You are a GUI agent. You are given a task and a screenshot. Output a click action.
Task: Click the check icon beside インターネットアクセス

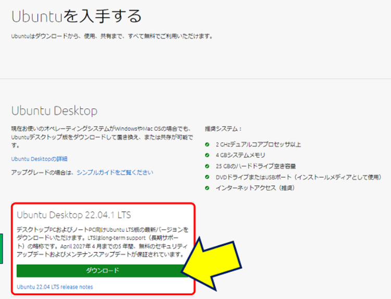click(x=207, y=188)
